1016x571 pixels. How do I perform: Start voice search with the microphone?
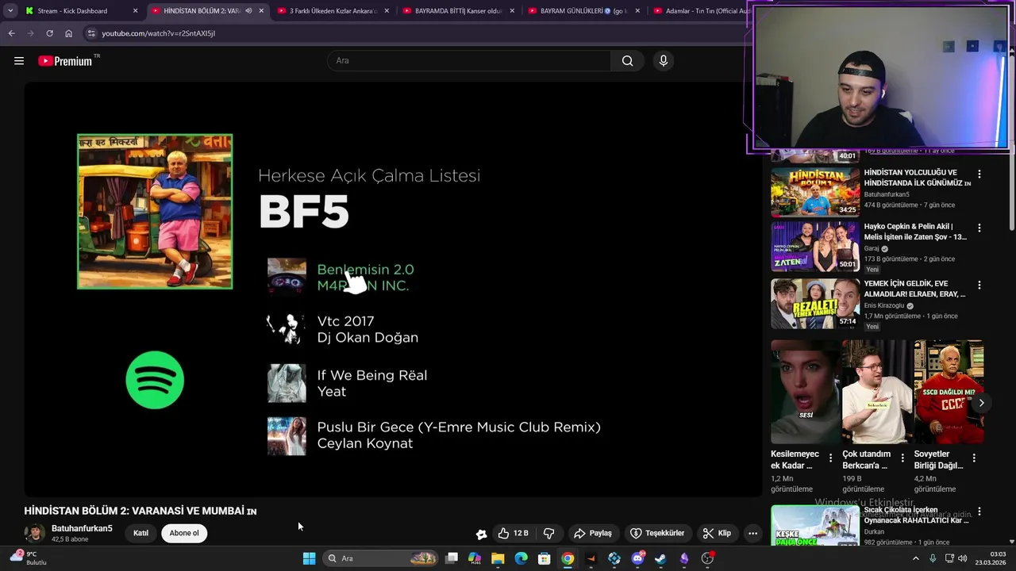(x=664, y=61)
